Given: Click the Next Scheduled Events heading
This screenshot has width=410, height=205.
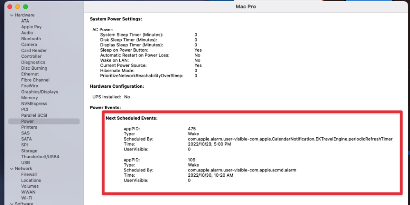Looking at the screenshot, I should (x=132, y=118).
